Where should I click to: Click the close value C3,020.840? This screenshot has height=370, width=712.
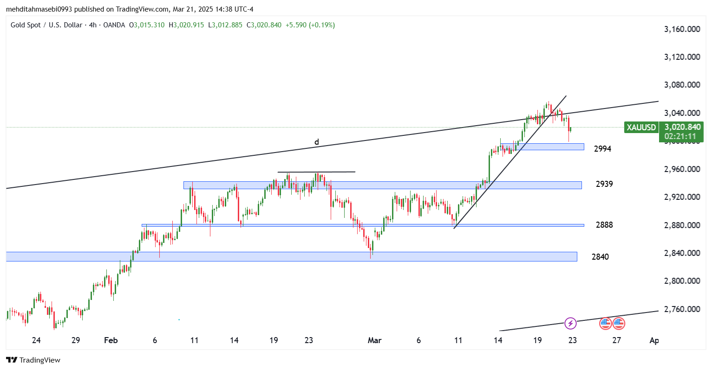(x=264, y=25)
